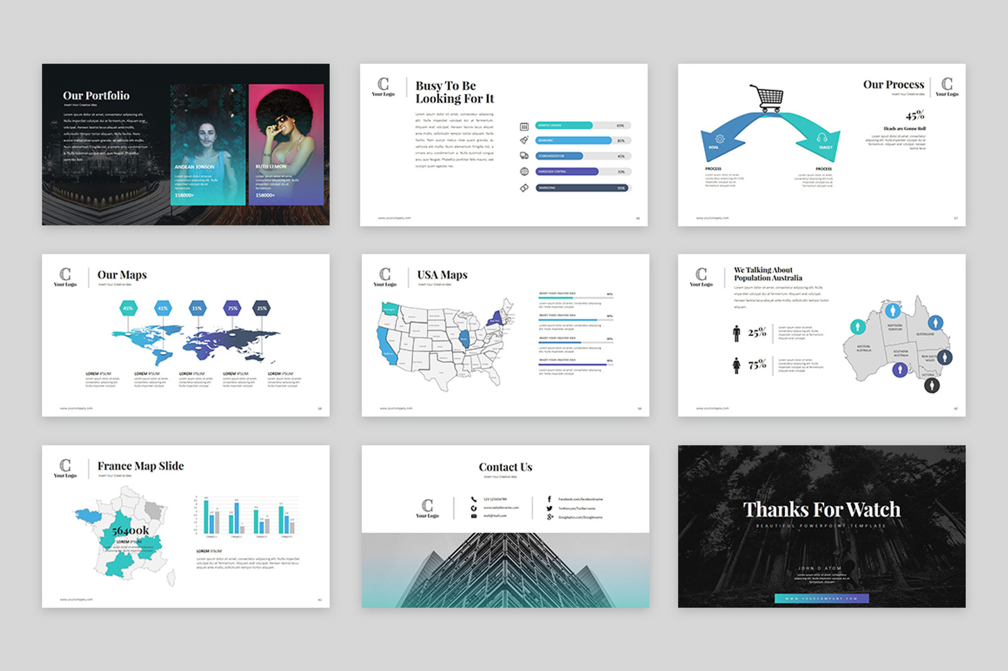
Task: Click the truck icon beside the 45% bar
Action: click(524, 156)
